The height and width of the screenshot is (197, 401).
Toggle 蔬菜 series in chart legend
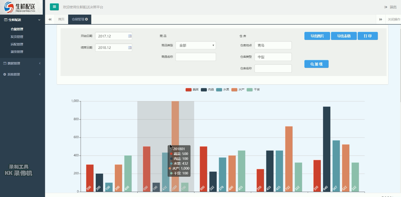tap(192, 90)
